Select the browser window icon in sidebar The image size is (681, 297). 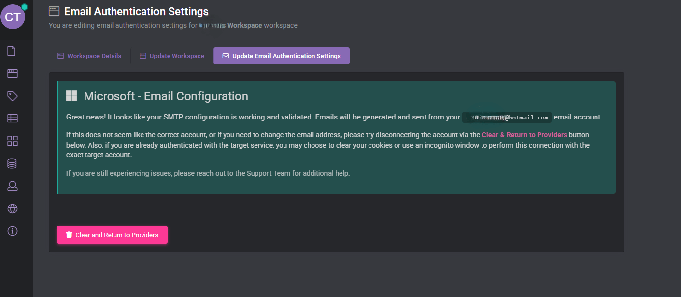point(12,73)
